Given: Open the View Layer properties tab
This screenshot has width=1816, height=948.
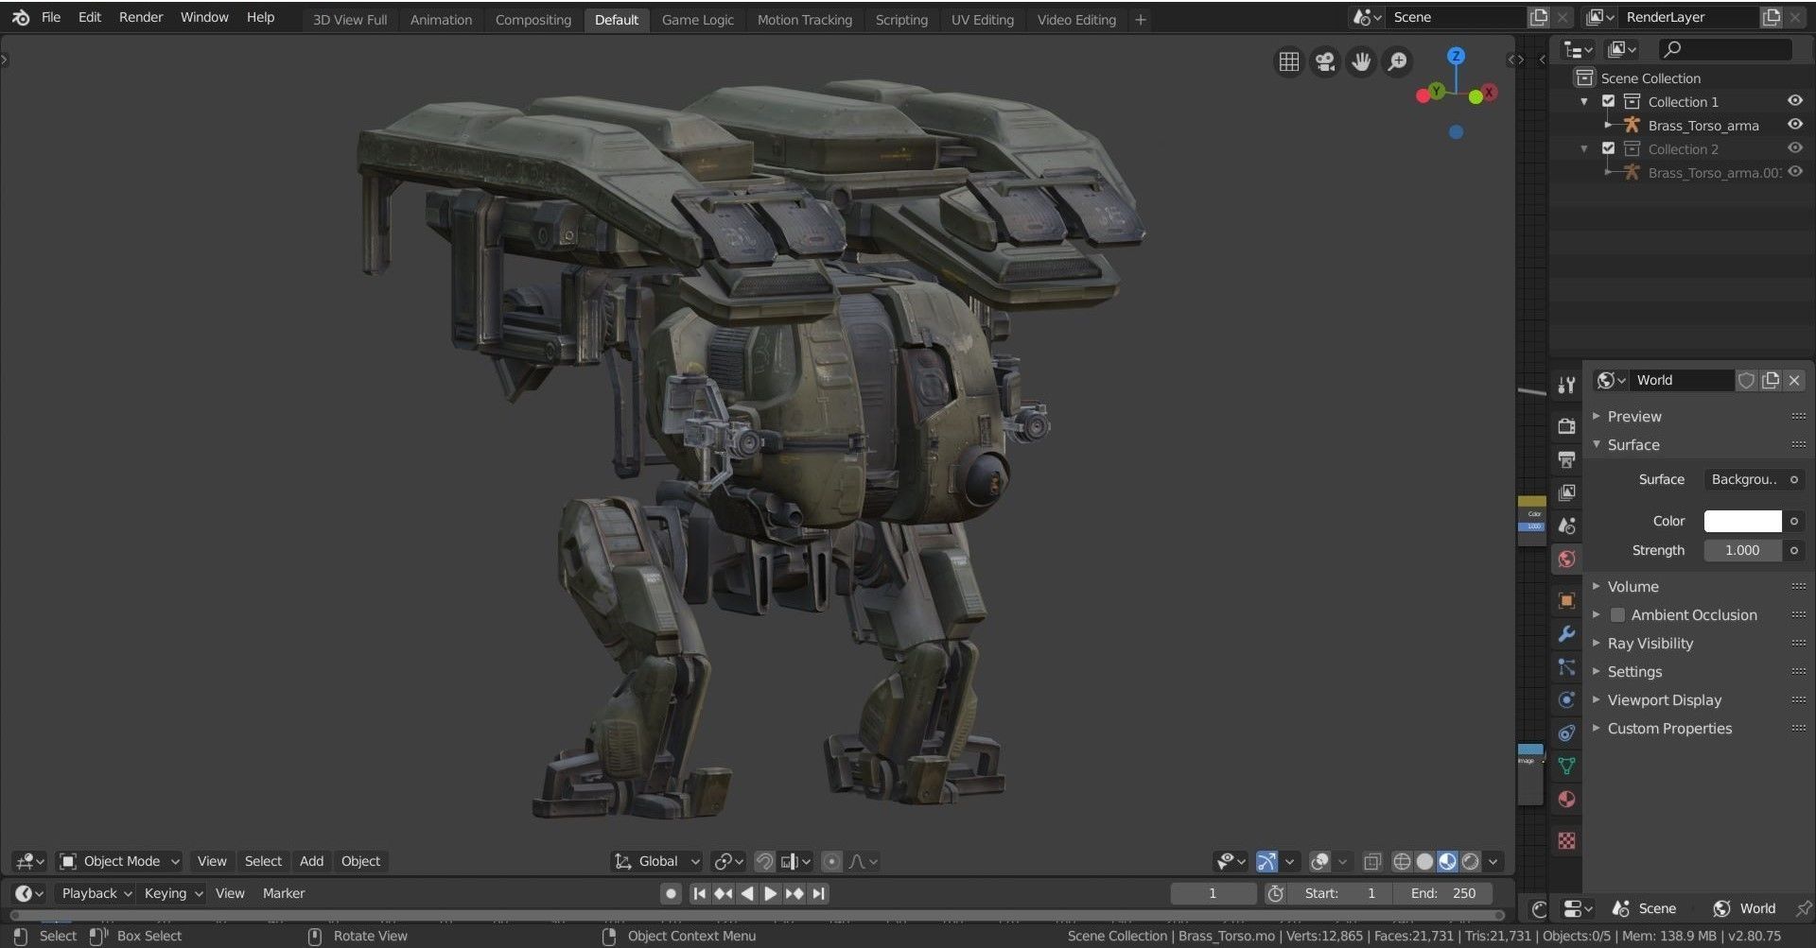Looking at the screenshot, I should pos(1566,492).
